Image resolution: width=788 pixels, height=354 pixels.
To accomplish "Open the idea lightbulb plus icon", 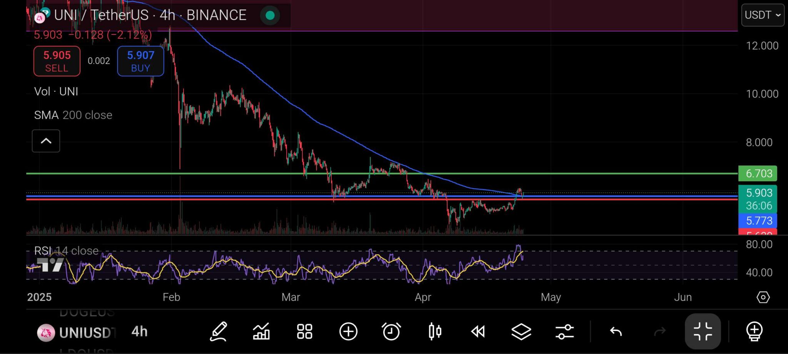I will coord(755,332).
